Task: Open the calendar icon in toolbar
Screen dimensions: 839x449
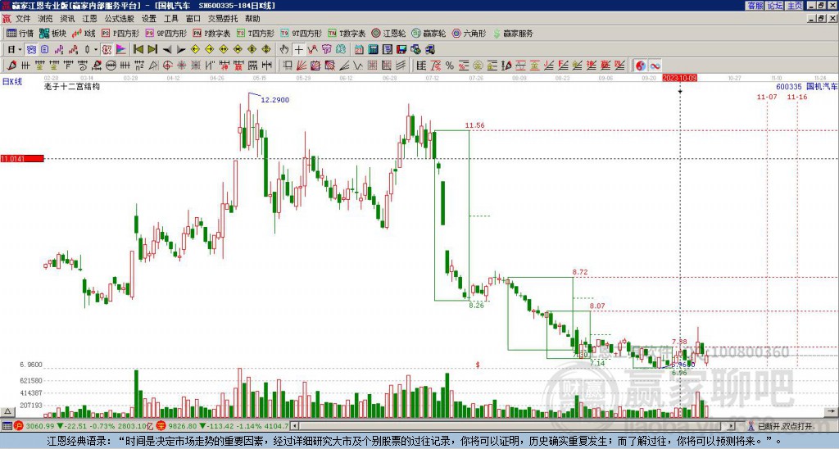Action: click(359, 50)
